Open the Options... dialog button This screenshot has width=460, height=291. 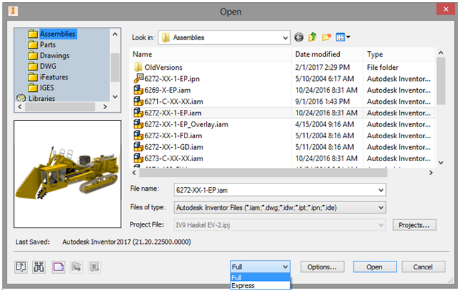point(322,267)
